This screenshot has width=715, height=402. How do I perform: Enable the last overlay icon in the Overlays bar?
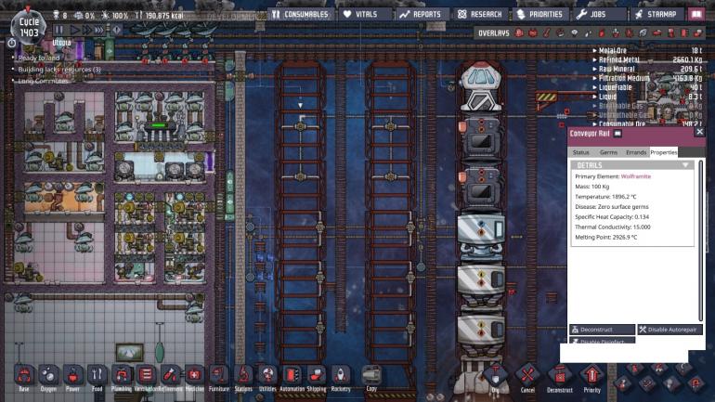[x=698, y=32]
